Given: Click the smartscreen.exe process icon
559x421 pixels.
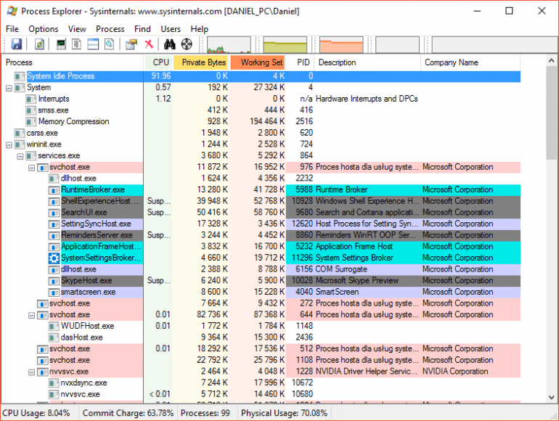Looking at the screenshot, I should (x=54, y=292).
